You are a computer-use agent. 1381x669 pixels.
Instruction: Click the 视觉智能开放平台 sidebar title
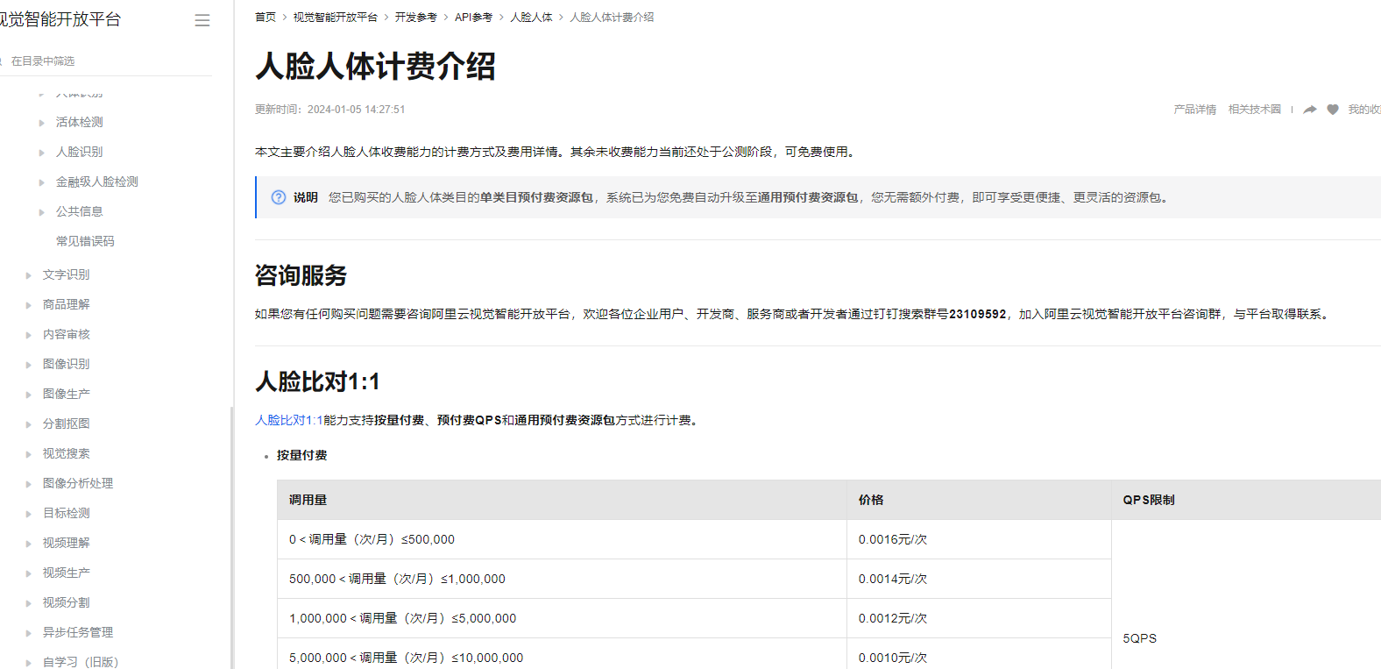(x=60, y=19)
